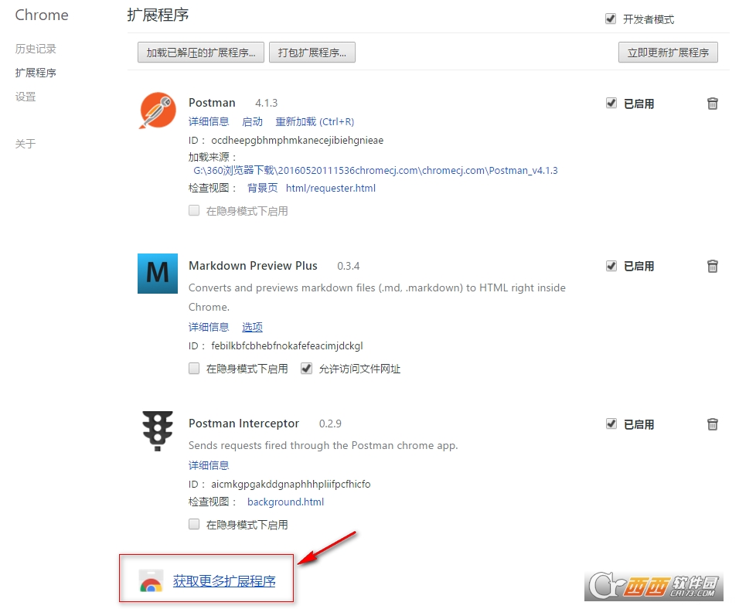Click the Markdown Preview Plus blue M icon
Screen dimensions: 739x609
click(x=157, y=274)
